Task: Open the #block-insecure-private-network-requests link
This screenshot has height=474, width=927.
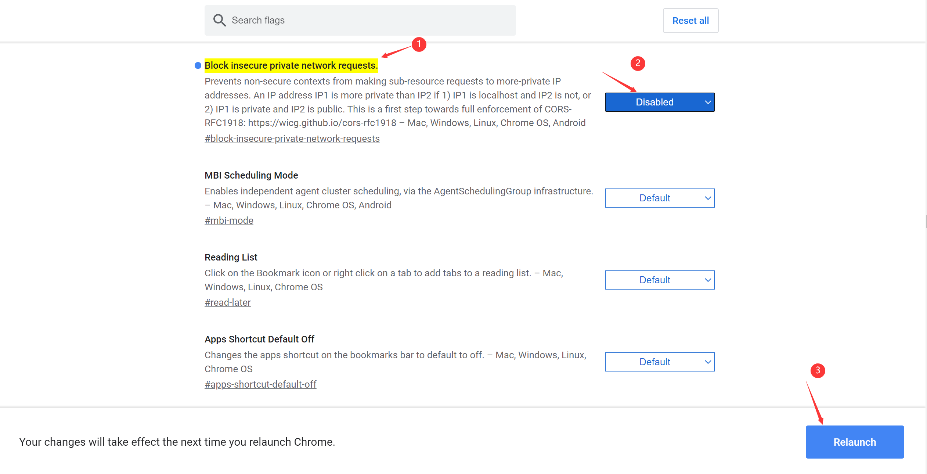Action: tap(292, 139)
